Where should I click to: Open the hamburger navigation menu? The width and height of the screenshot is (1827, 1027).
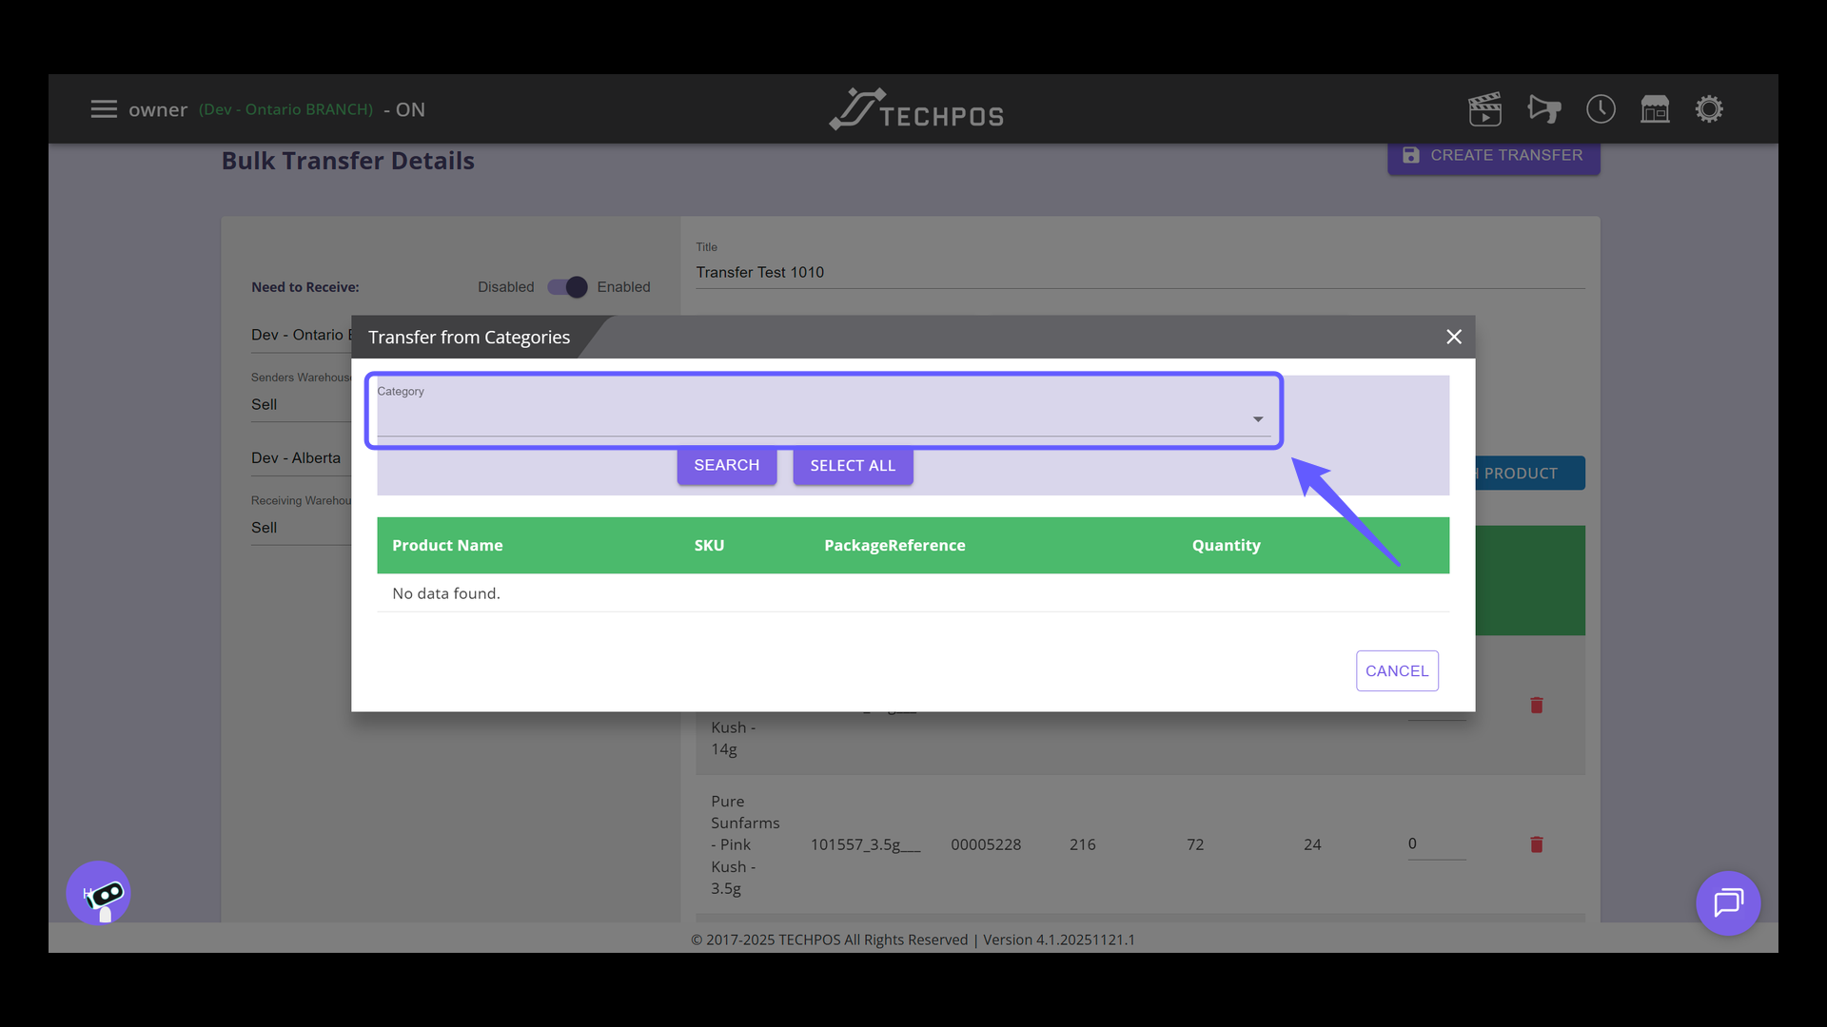[x=104, y=109]
